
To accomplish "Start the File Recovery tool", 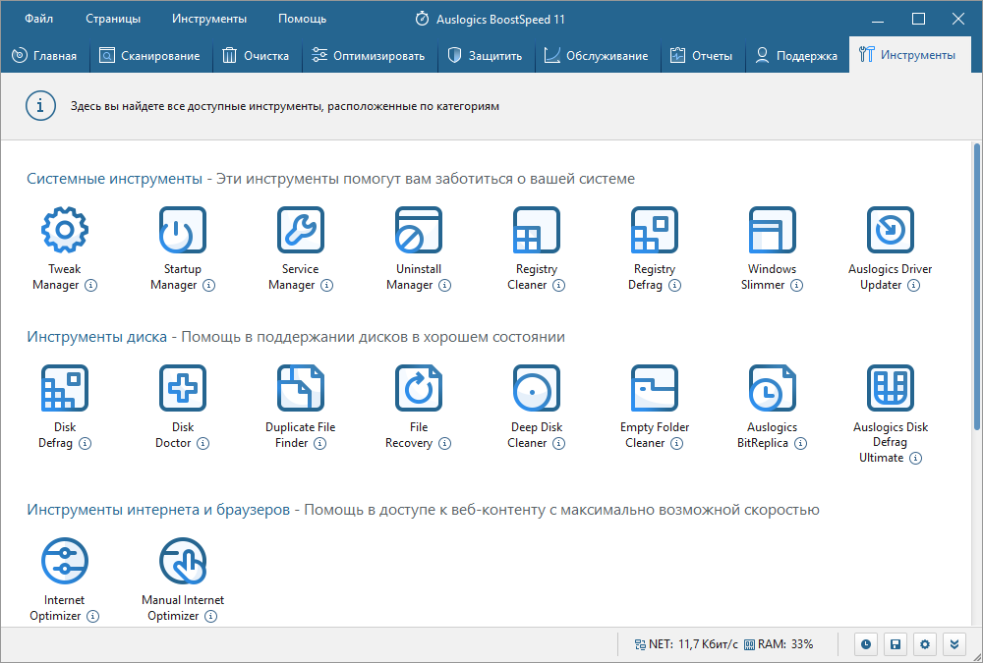I will (x=419, y=389).
